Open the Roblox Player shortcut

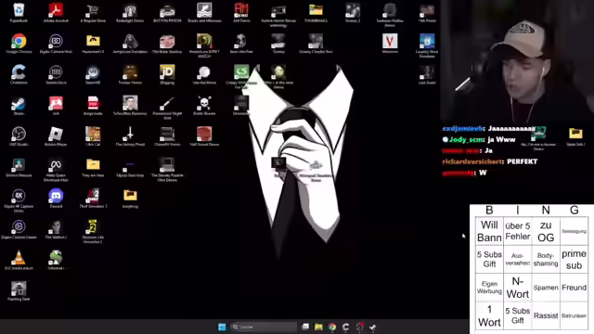[56, 135]
